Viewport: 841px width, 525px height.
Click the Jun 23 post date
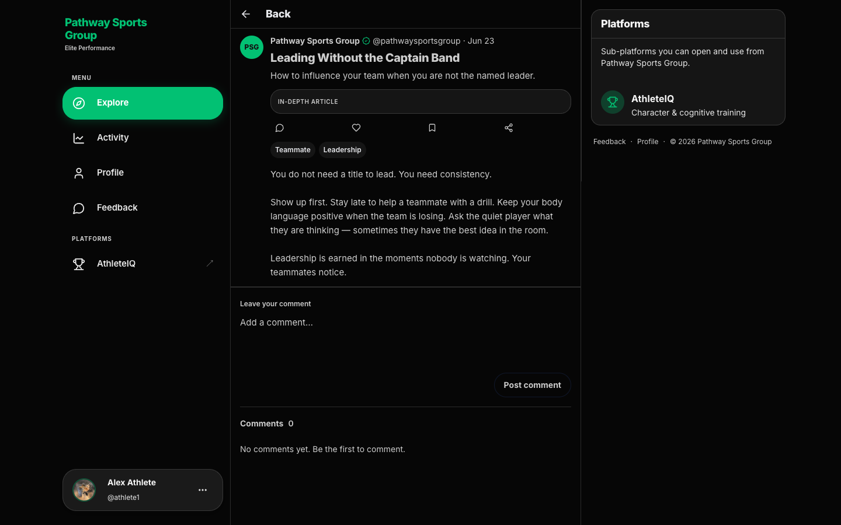pos(481,41)
